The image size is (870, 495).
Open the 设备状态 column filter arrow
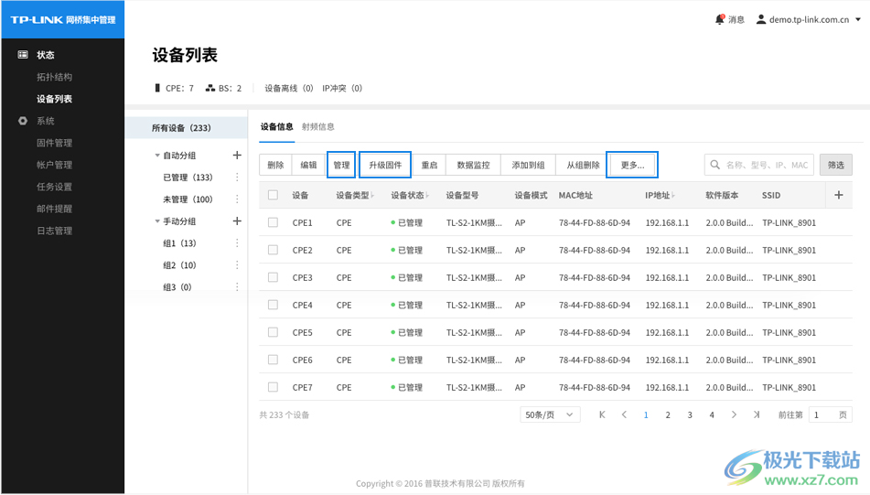coord(428,195)
